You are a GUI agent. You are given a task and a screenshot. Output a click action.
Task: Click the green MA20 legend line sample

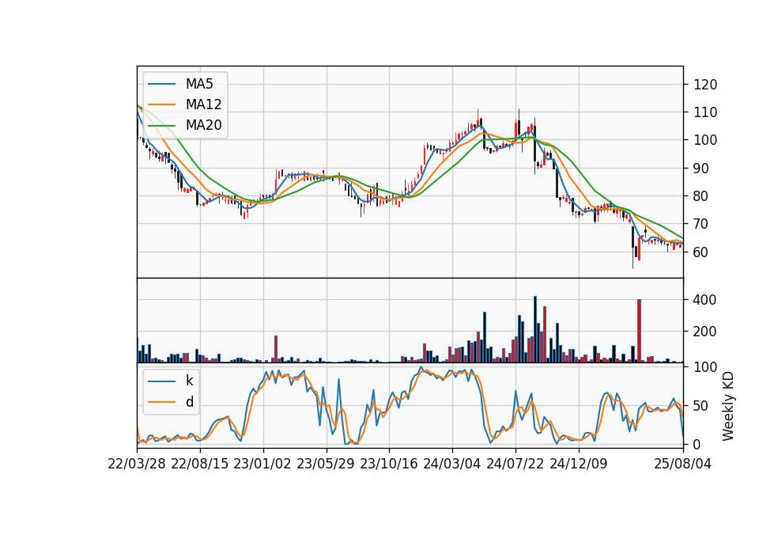coord(161,125)
